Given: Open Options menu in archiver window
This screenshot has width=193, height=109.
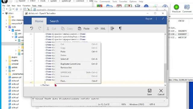Looking at the screenshot, I should point(133,2).
